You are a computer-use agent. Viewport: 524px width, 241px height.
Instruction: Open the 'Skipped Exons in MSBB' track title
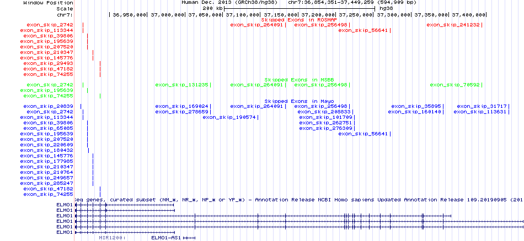coord(298,79)
